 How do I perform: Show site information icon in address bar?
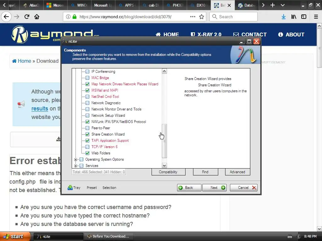coord(68,17)
